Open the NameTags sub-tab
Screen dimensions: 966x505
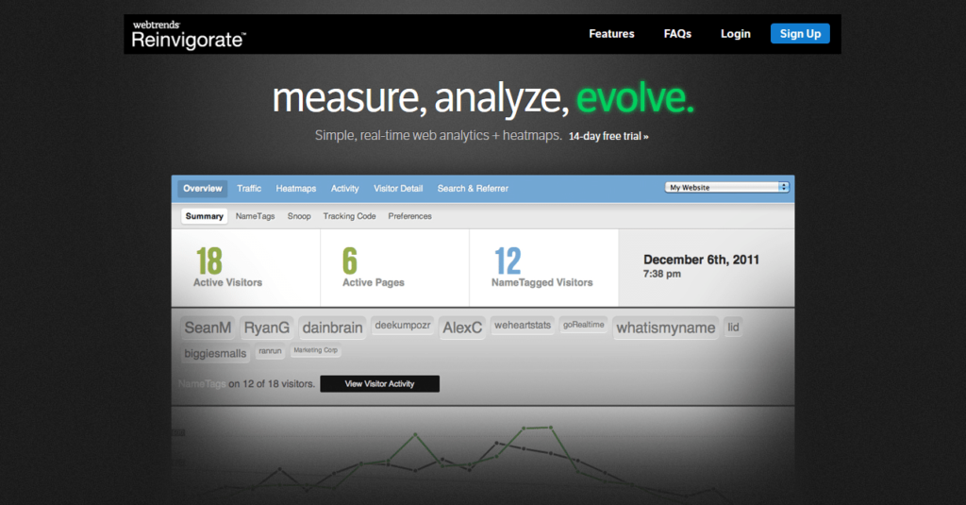click(x=255, y=216)
